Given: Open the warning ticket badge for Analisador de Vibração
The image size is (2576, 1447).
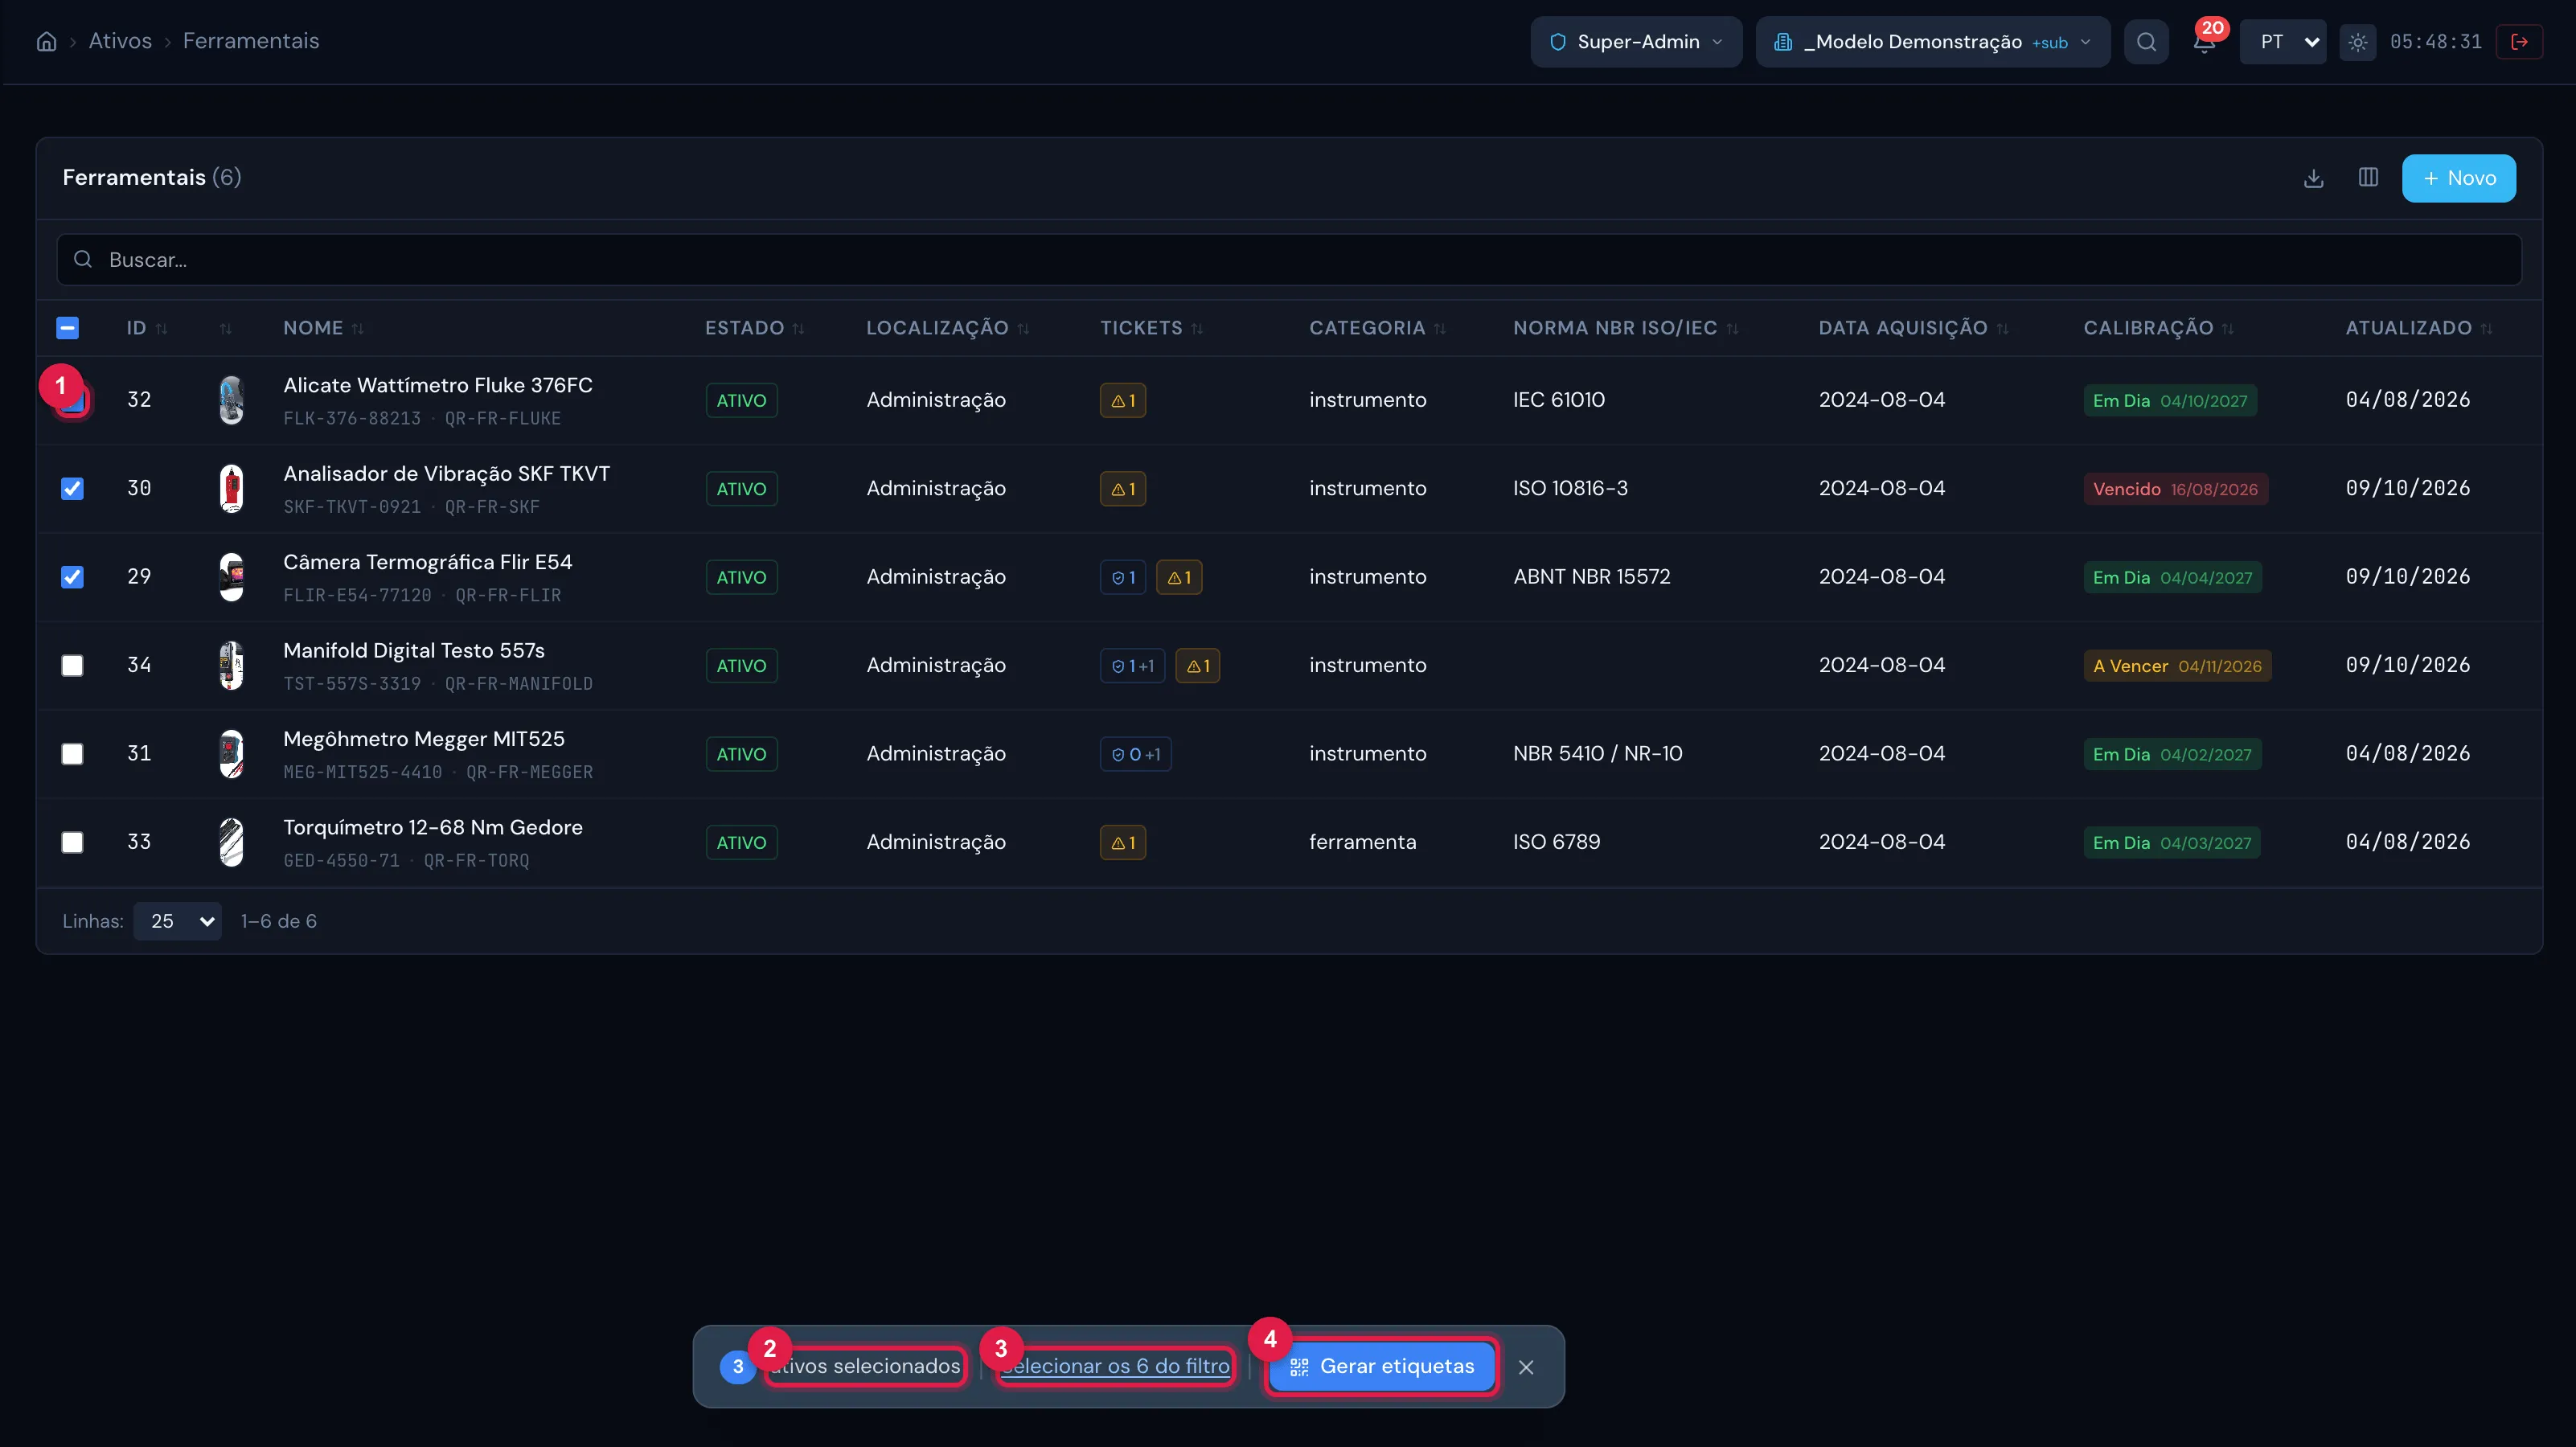Looking at the screenshot, I should click(x=1123, y=489).
